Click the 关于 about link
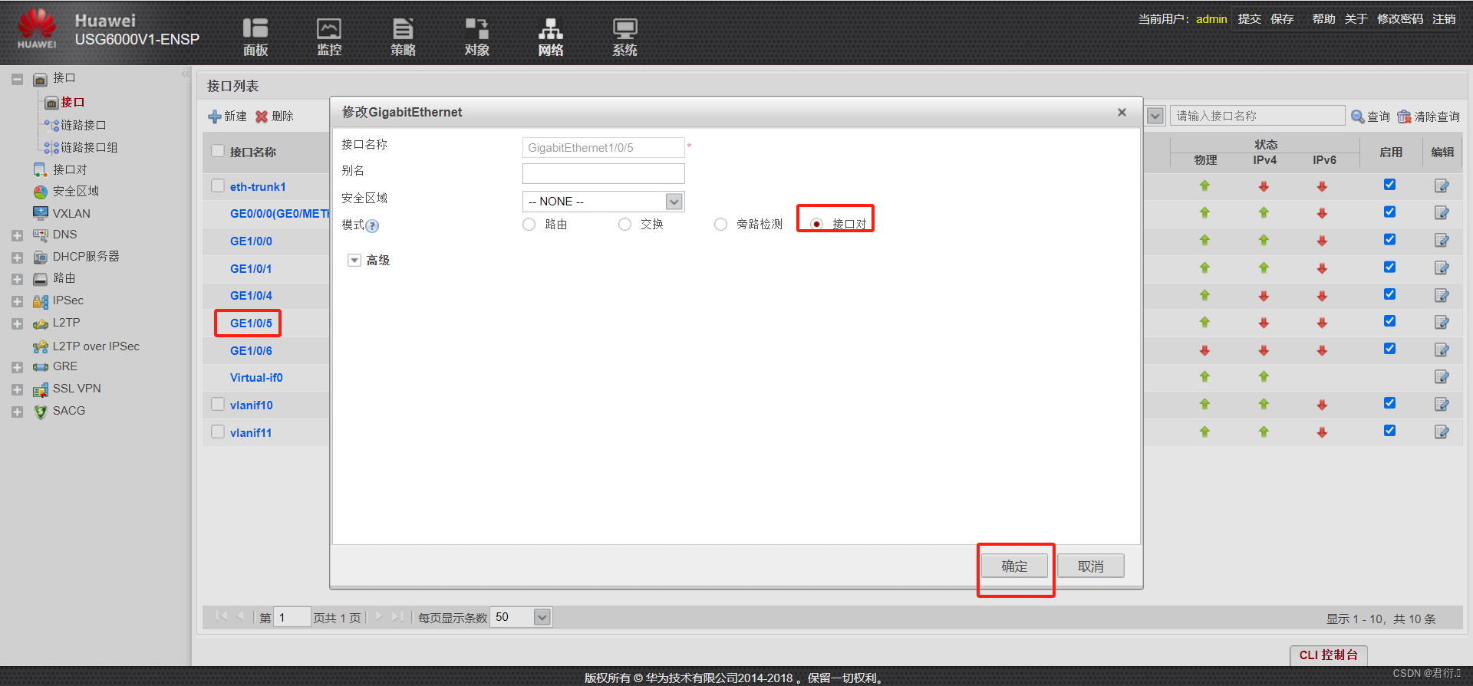Image resolution: width=1473 pixels, height=686 pixels. point(1356,18)
